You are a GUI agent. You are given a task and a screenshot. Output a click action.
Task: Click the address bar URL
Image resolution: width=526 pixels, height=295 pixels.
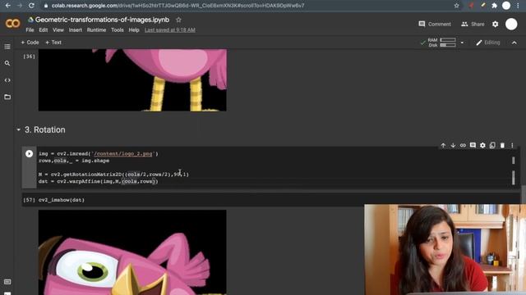pos(178,6)
